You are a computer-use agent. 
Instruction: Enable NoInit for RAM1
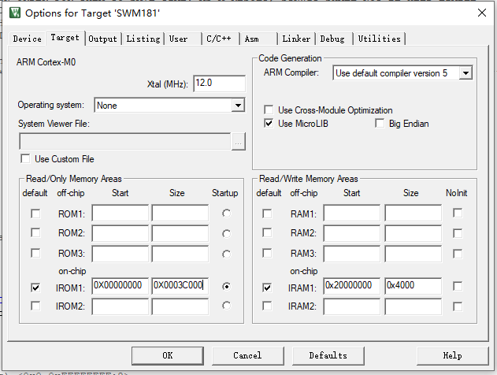click(x=458, y=213)
